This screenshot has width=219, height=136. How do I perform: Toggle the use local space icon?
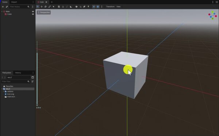[x=76, y=7]
